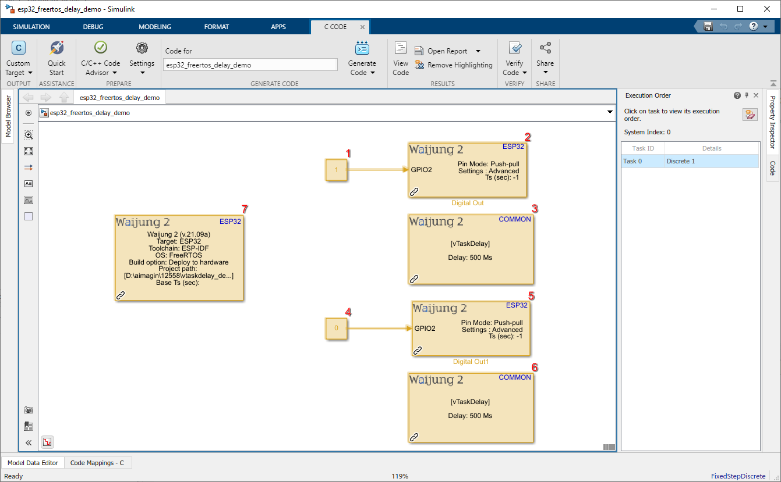Viewport: 781px width, 482px height.
Task: Close the C CODE ribbon tab
Action: coord(362,27)
